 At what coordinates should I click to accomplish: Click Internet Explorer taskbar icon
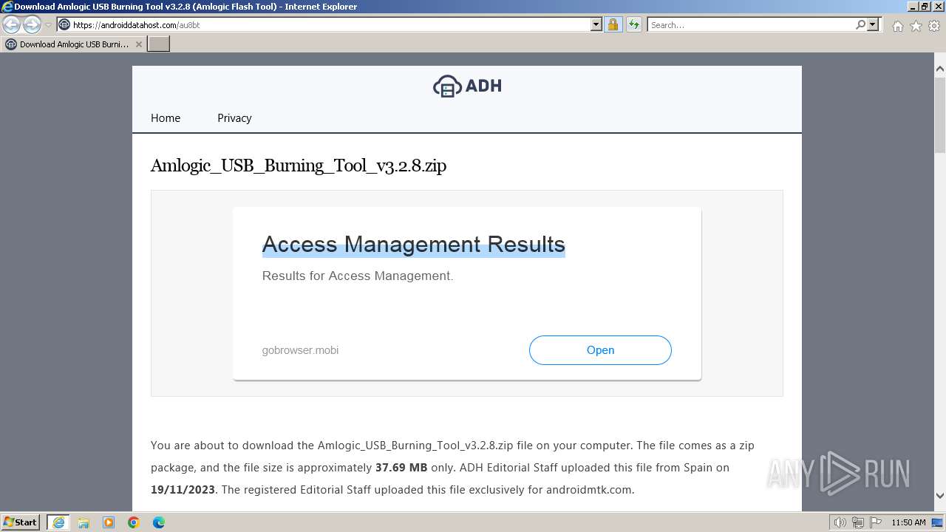58,522
